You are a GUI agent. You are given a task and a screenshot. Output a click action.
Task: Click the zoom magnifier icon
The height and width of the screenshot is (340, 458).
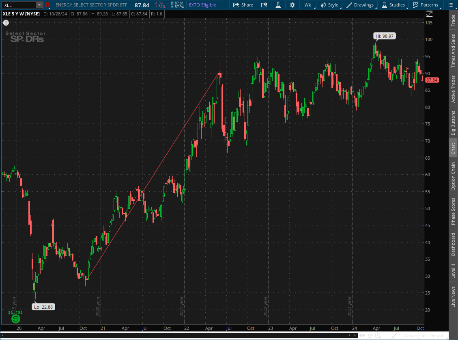tap(378, 336)
